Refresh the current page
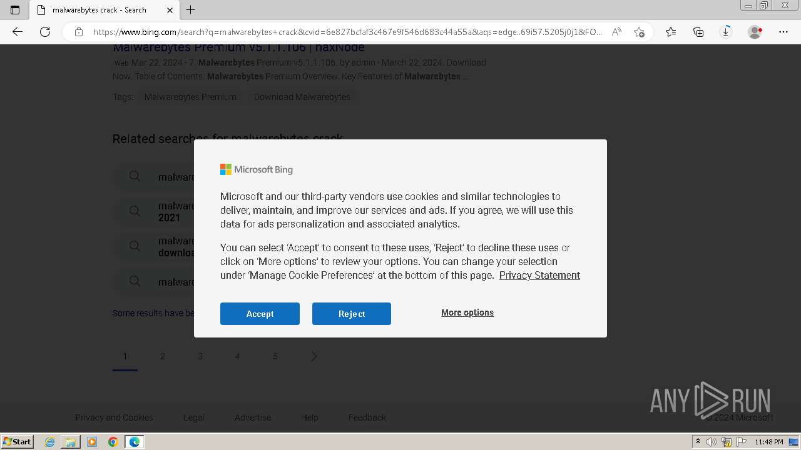 click(45, 32)
